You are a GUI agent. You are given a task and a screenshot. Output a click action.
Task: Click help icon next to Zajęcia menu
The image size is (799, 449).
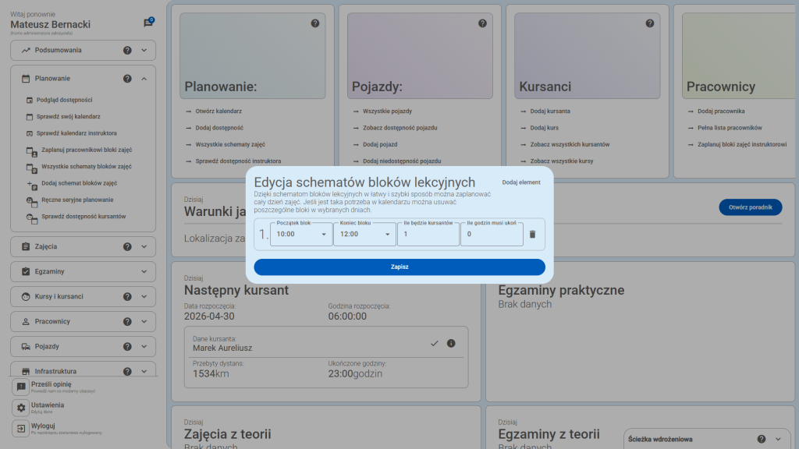click(x=127, y=247)
